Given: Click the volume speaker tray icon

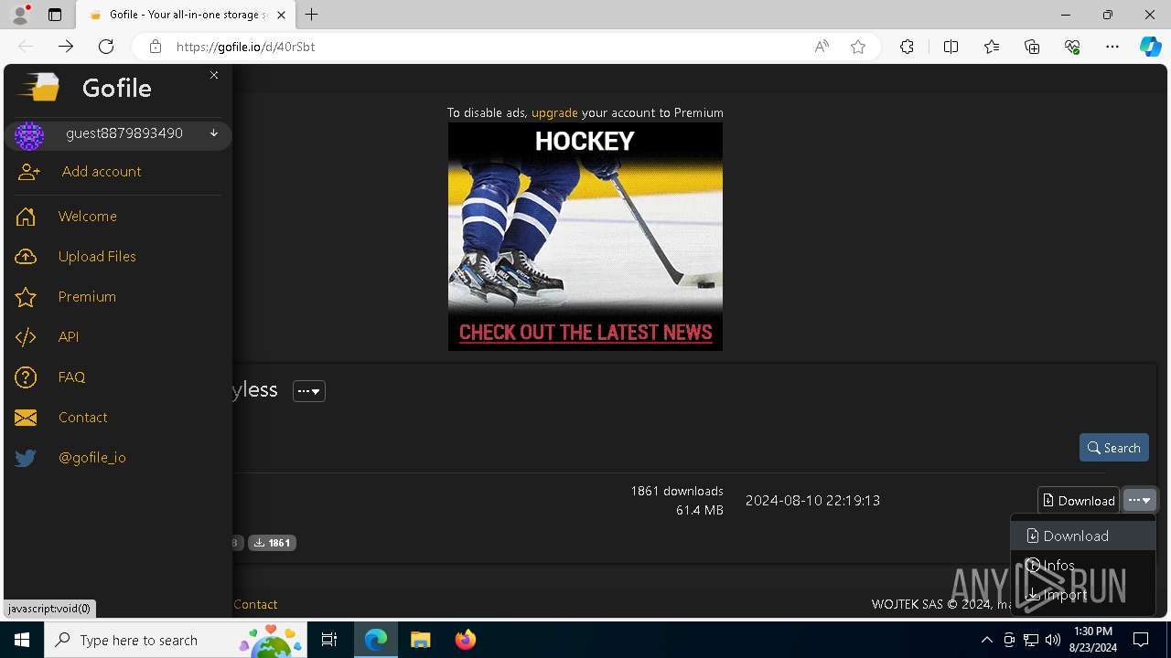Looking at the screenshot, I should pyautogui.click(x=1053, y=640).
